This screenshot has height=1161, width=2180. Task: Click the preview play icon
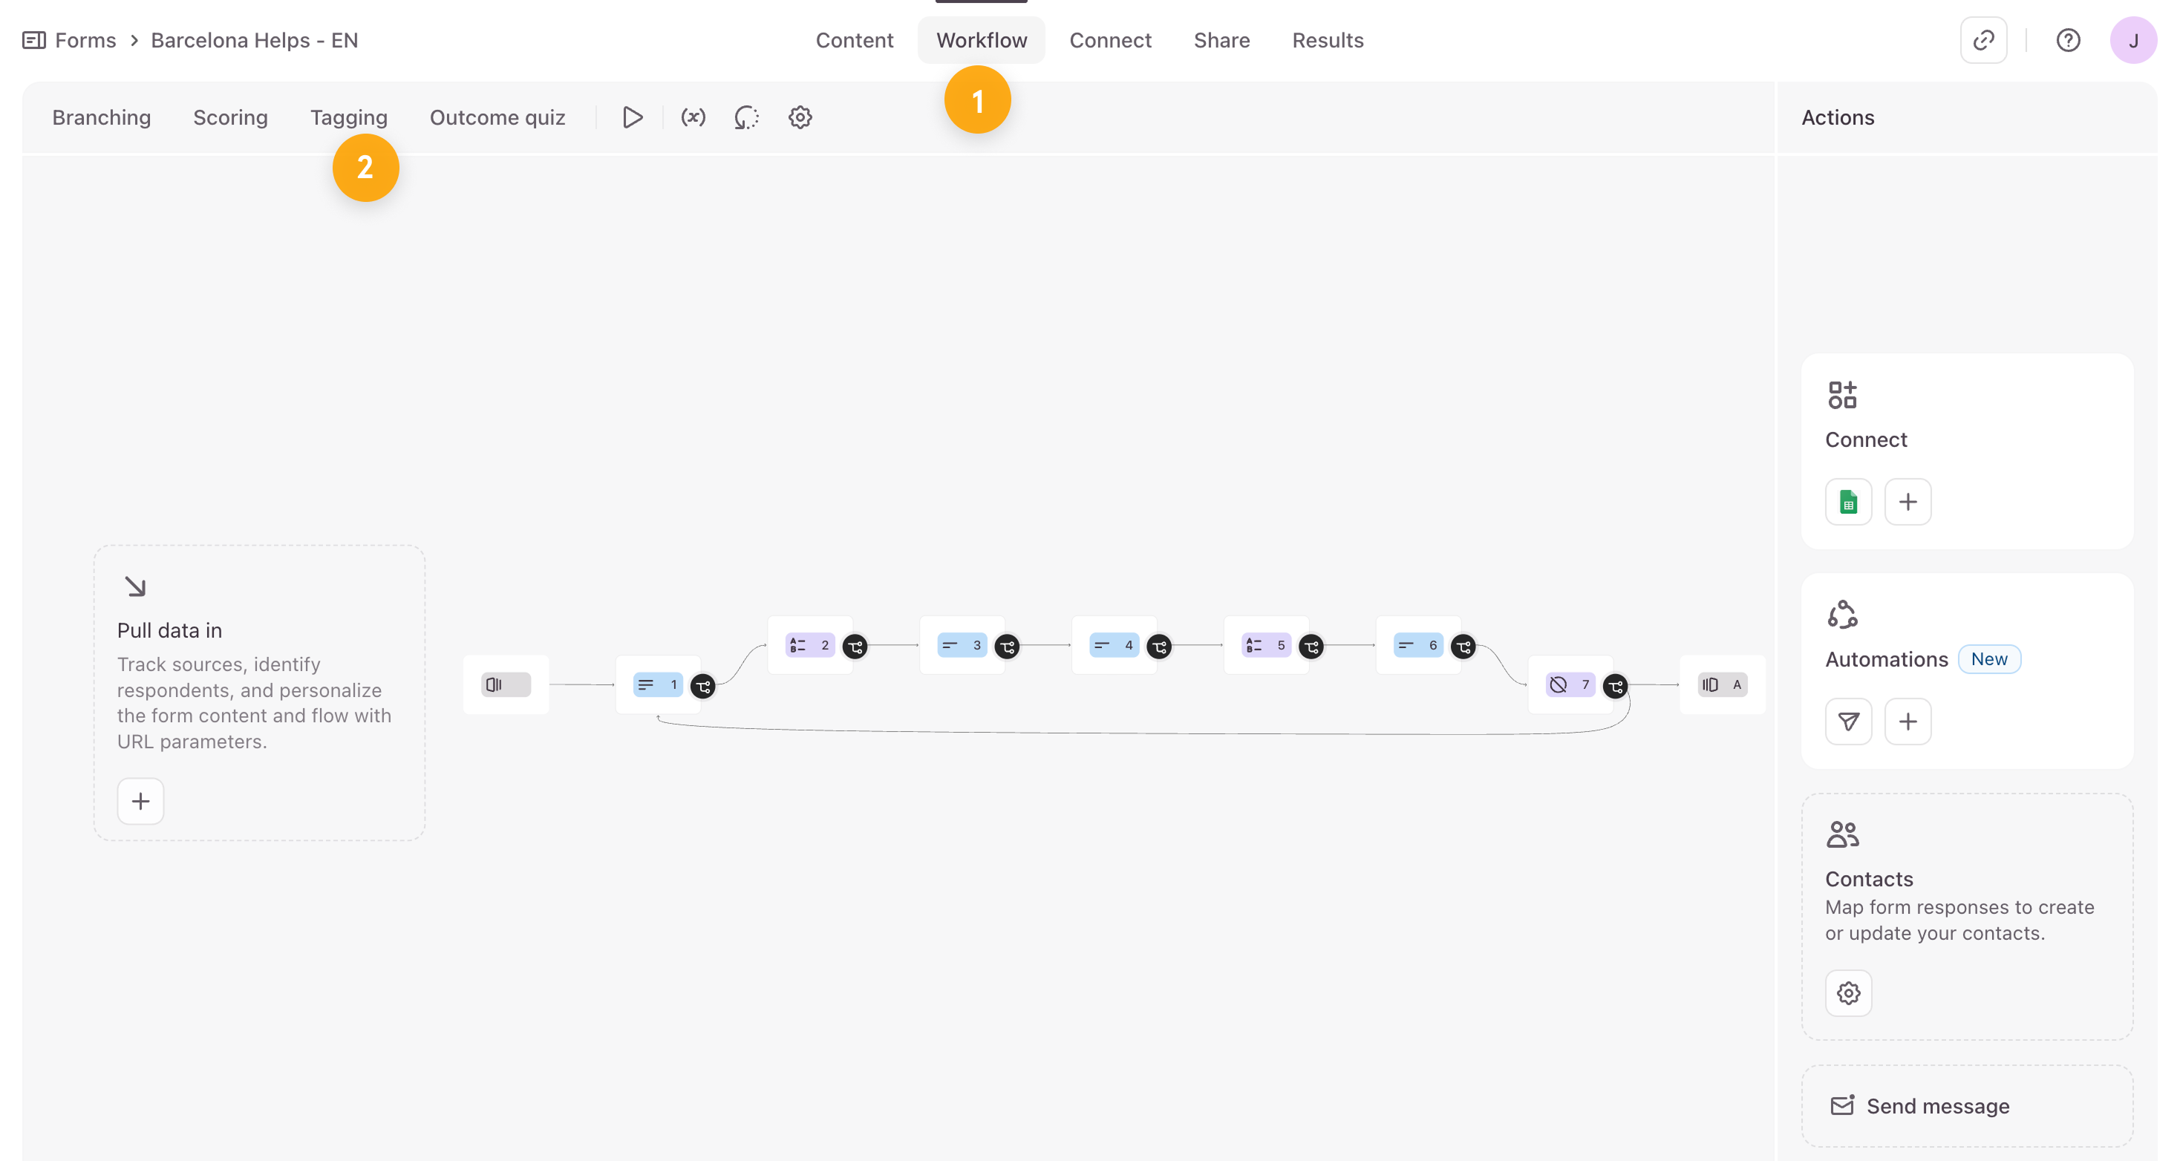[x=632, y=117]
